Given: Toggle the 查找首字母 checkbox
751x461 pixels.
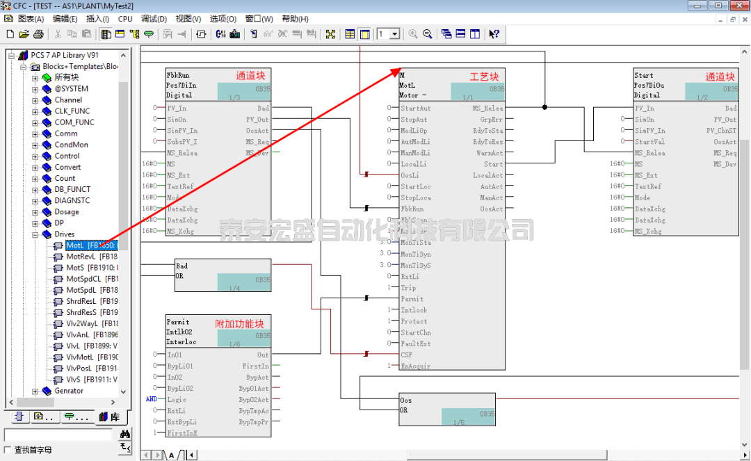Looking at the screenshot, I should [8, 450].
